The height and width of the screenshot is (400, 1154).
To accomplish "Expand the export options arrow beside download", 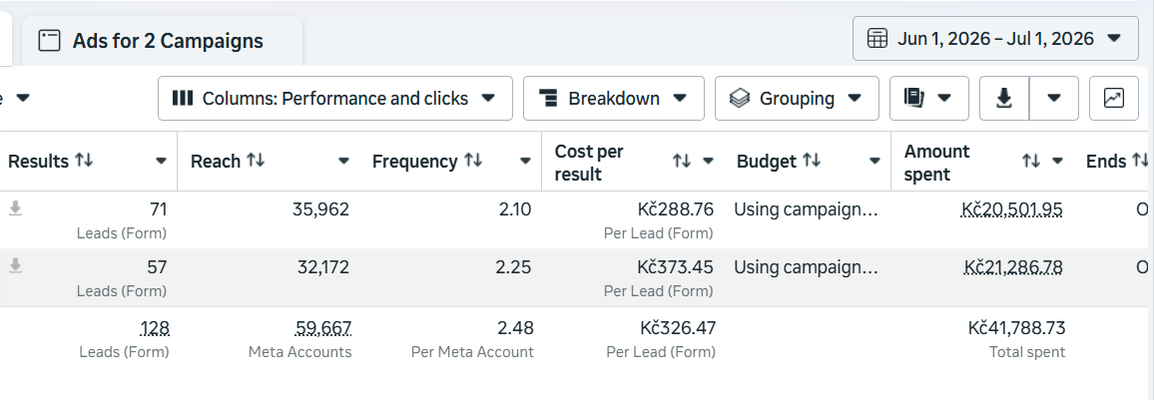I will pyautogui.click(x=1054, y=99).
